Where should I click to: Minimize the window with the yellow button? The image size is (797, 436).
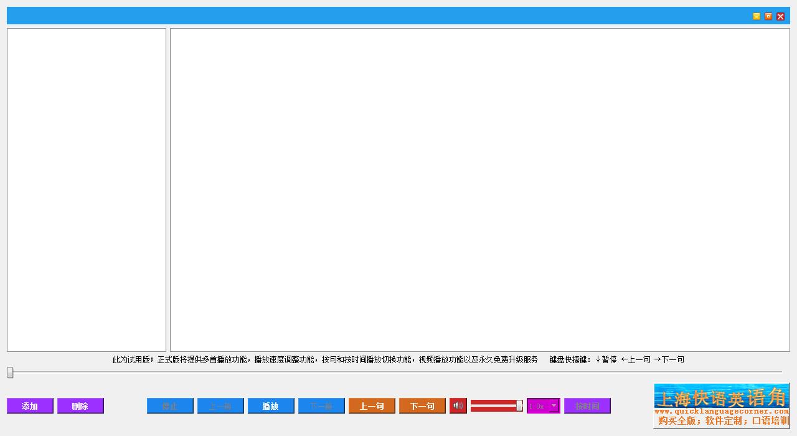click(757, 16)
